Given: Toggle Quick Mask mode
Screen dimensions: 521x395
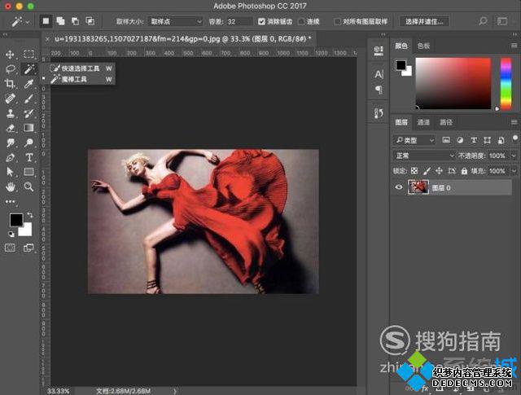Looking at the screenshot, I should point(10,248).
